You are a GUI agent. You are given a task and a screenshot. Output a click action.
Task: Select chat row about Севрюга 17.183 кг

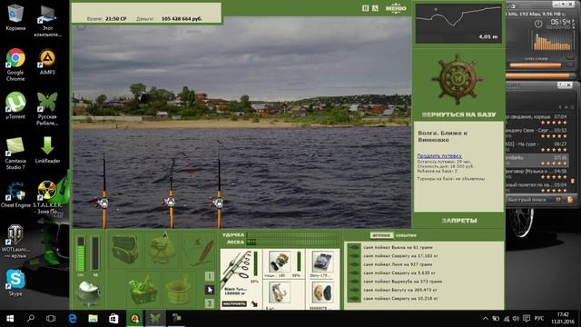(400, 256)
